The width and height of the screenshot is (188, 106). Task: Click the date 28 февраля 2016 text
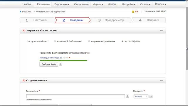[152, 11]
